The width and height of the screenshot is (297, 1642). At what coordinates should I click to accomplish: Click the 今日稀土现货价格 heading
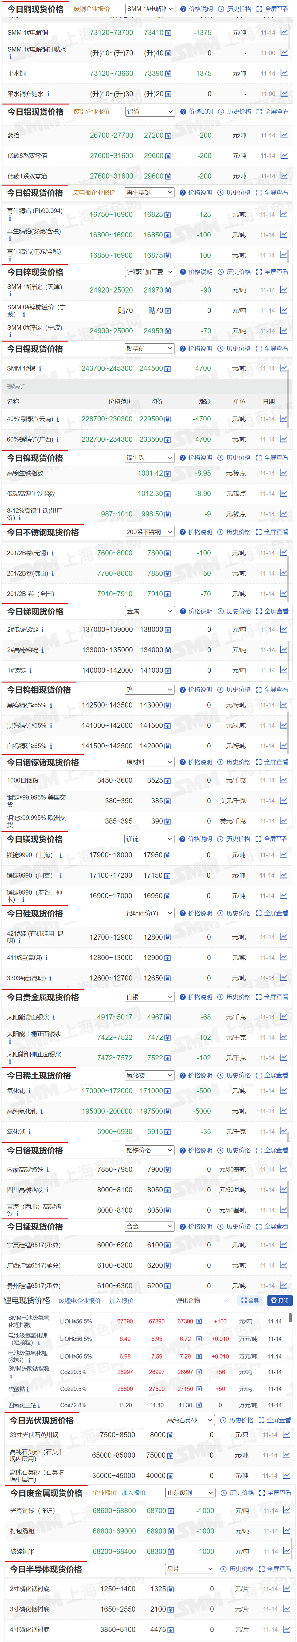tap(39, 1075)
